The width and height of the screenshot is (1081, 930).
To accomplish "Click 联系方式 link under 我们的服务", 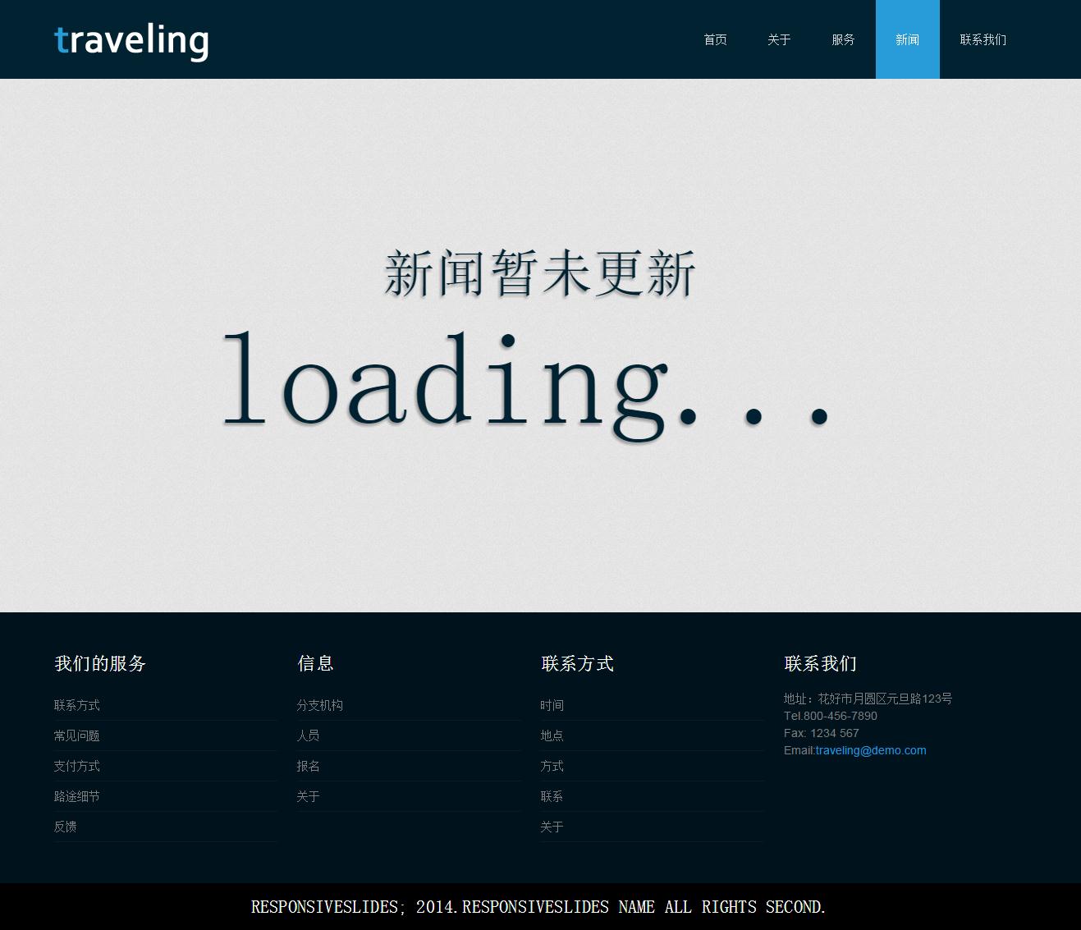I will [77, 705].
